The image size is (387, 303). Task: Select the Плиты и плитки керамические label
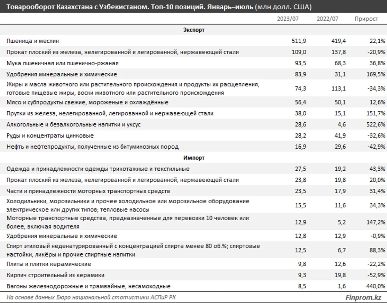coord(49,264)
